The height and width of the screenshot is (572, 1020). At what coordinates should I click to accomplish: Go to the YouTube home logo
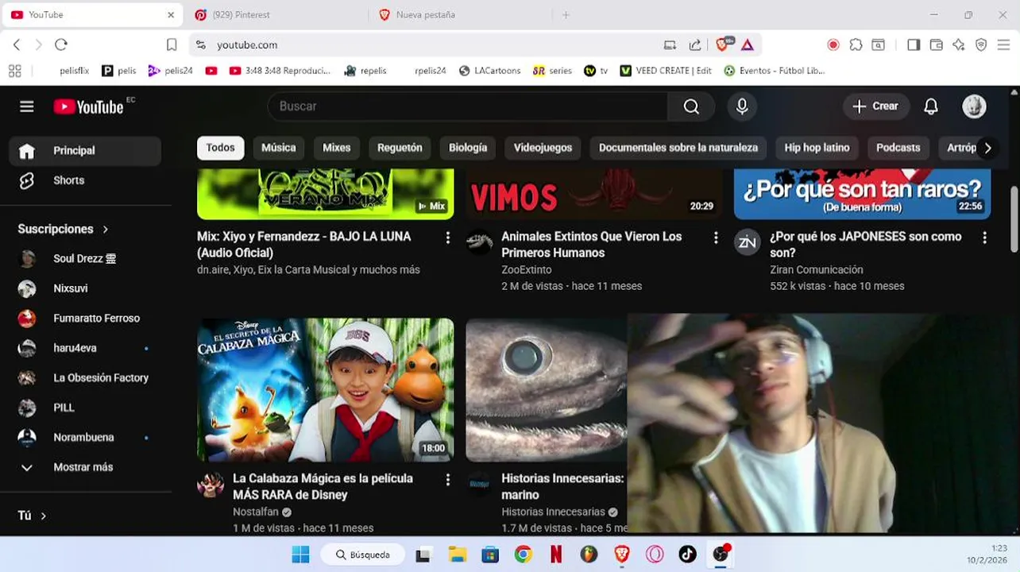tap(88, 106)
